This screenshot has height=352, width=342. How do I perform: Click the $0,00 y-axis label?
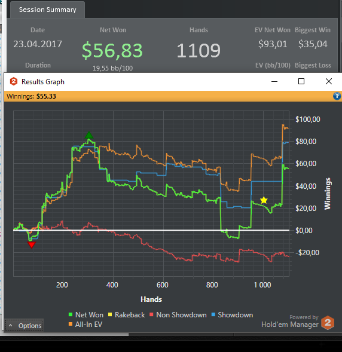(x=304, y=231)
